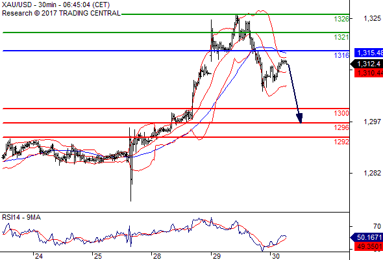
Task: Click the Trading Central research copyright text
Action: point(61,13)
